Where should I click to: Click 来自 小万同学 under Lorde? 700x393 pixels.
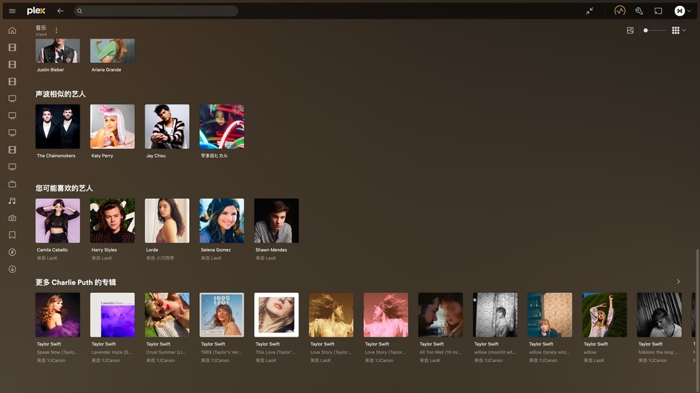pyautogui.click(x=160, y=258)
